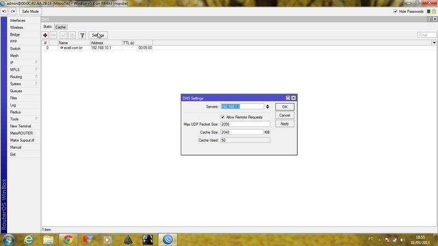Screen dimensions: 438x246
Task: Click the Name column header
Action: click(x=74, y=43)
